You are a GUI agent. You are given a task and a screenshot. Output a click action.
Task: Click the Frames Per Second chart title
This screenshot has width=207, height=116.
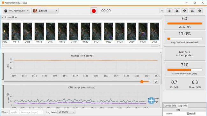82,56
